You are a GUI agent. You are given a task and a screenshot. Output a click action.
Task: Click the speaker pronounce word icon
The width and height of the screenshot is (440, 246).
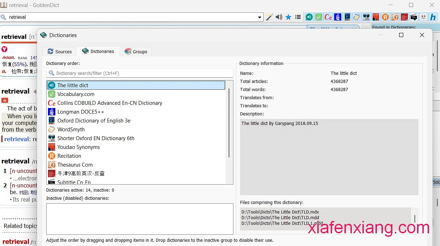279,17
